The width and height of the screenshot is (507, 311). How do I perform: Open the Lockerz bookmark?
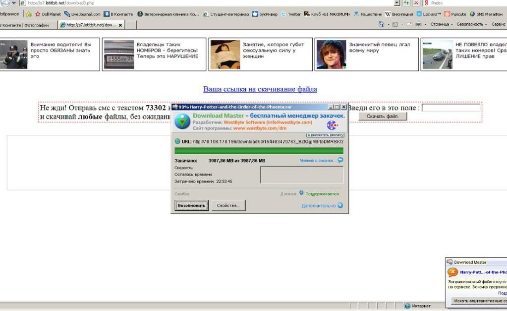click(x=429, y=14)
